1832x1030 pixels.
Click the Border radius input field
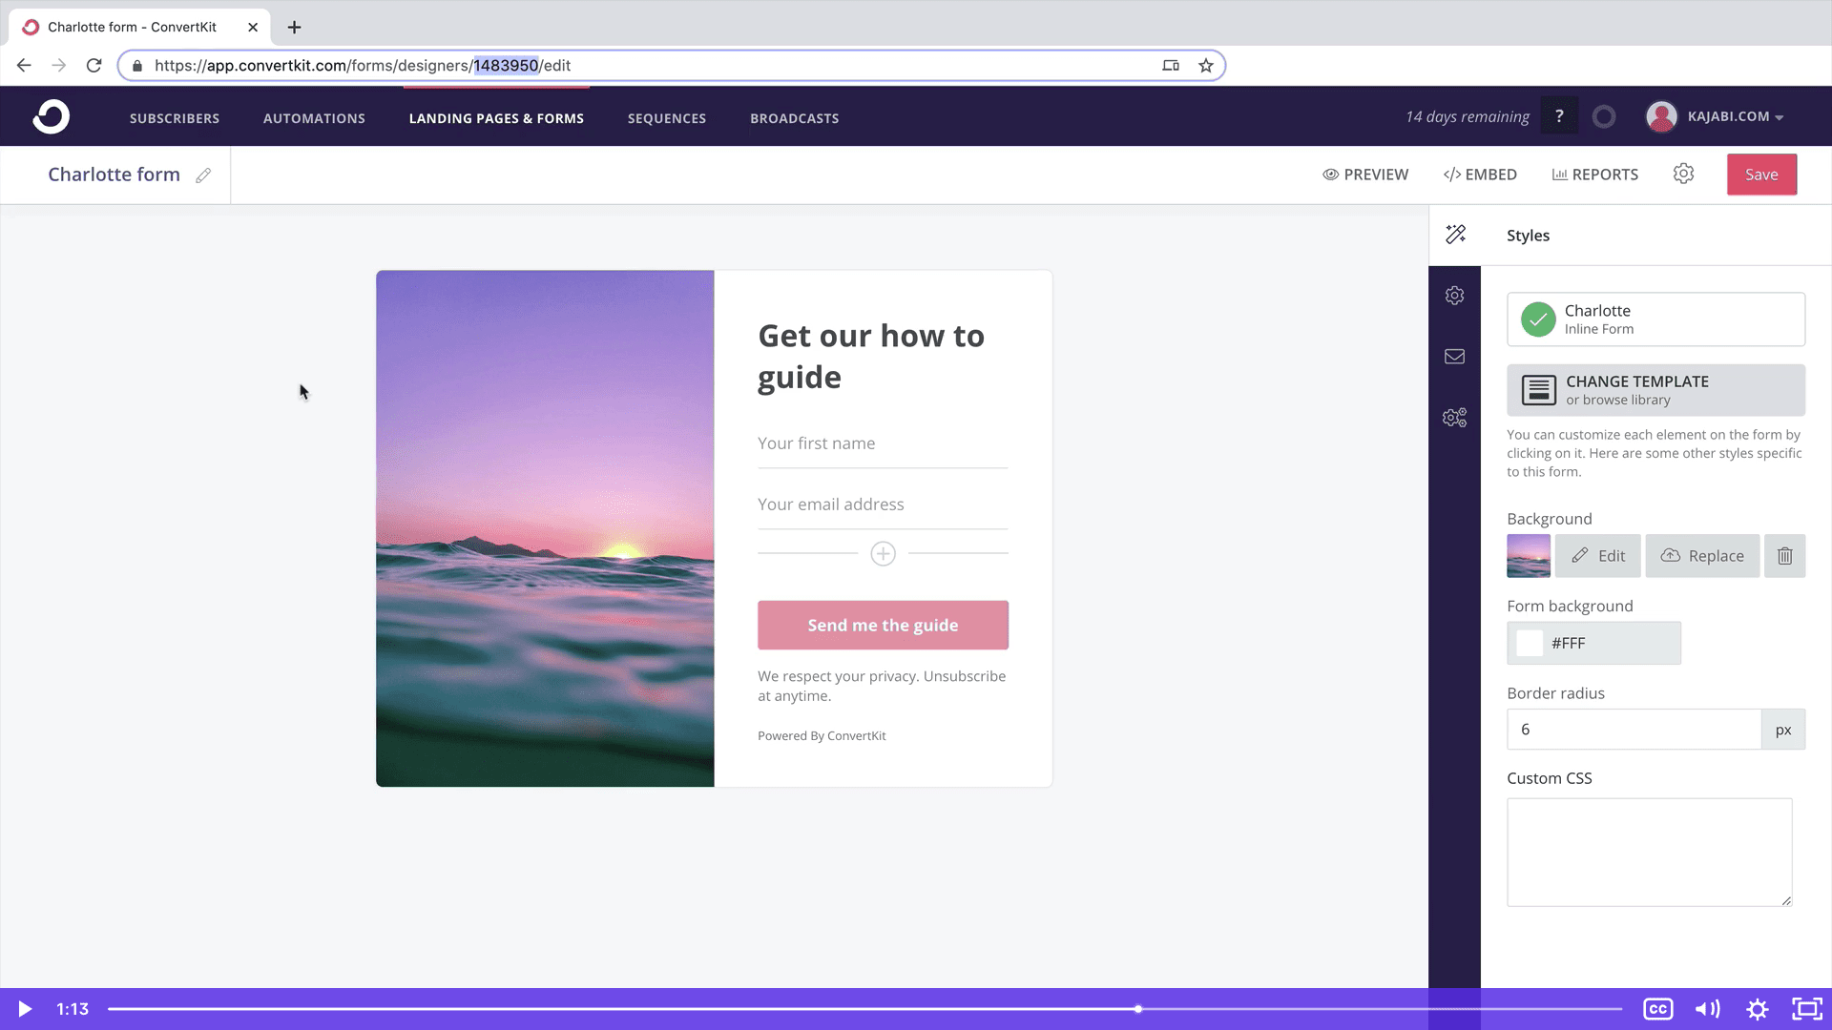pyautogui.click(x=1634, y=730)
